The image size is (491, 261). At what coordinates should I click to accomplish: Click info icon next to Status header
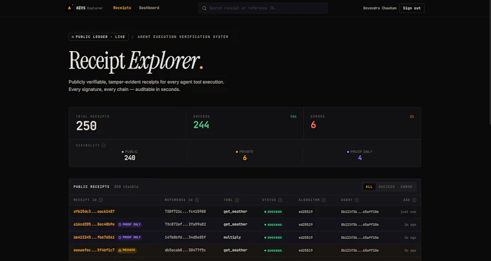point(280,200)
